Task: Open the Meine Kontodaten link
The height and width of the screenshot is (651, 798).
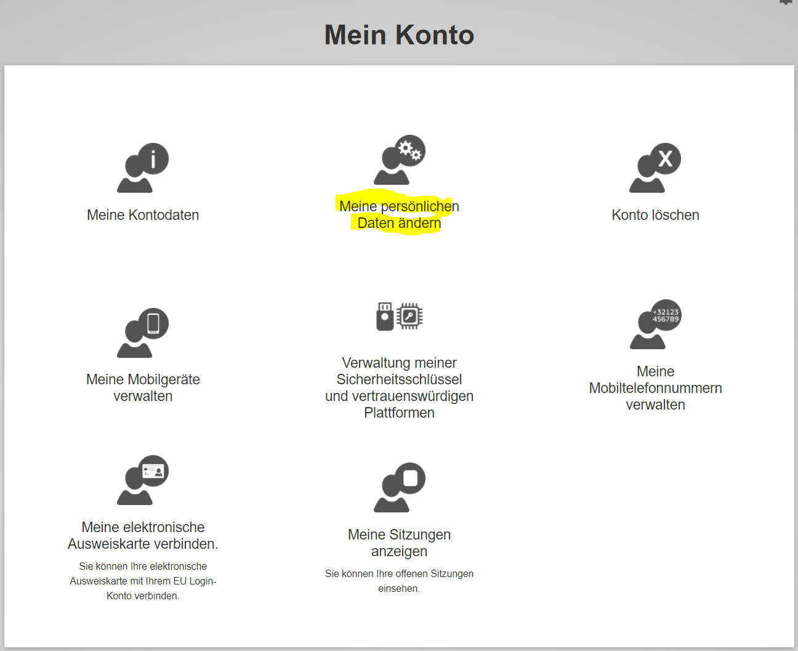Action: click(x=143, y=215)
